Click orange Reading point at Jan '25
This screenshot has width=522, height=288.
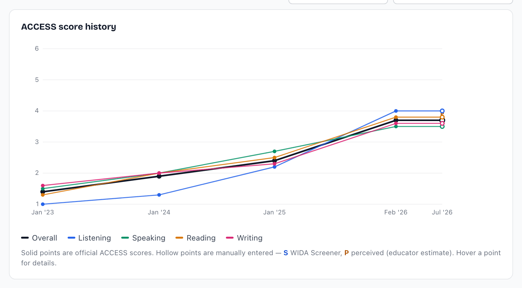tap(274, 158)
